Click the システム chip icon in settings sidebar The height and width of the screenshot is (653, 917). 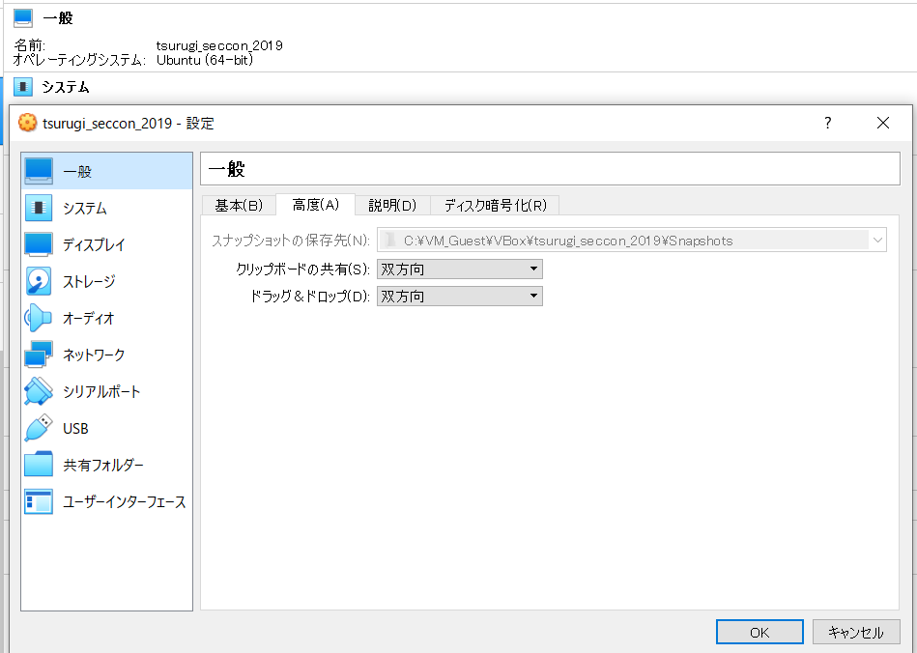point(39,208)
